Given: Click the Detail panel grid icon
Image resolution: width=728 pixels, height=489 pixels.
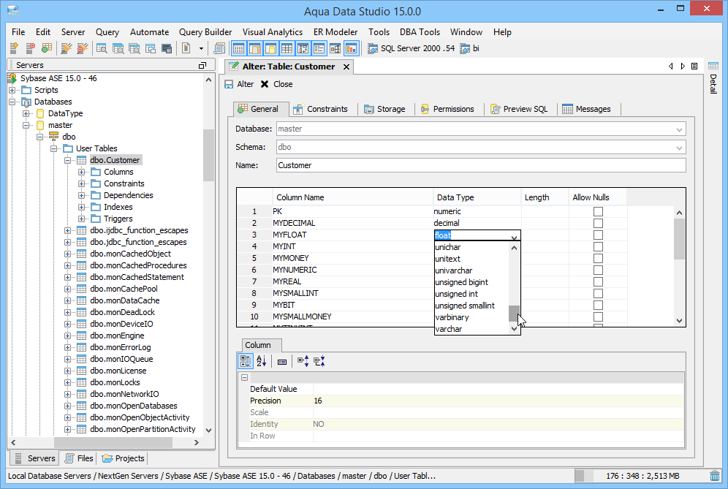Looking at the screenshot, I should point(713,66).
